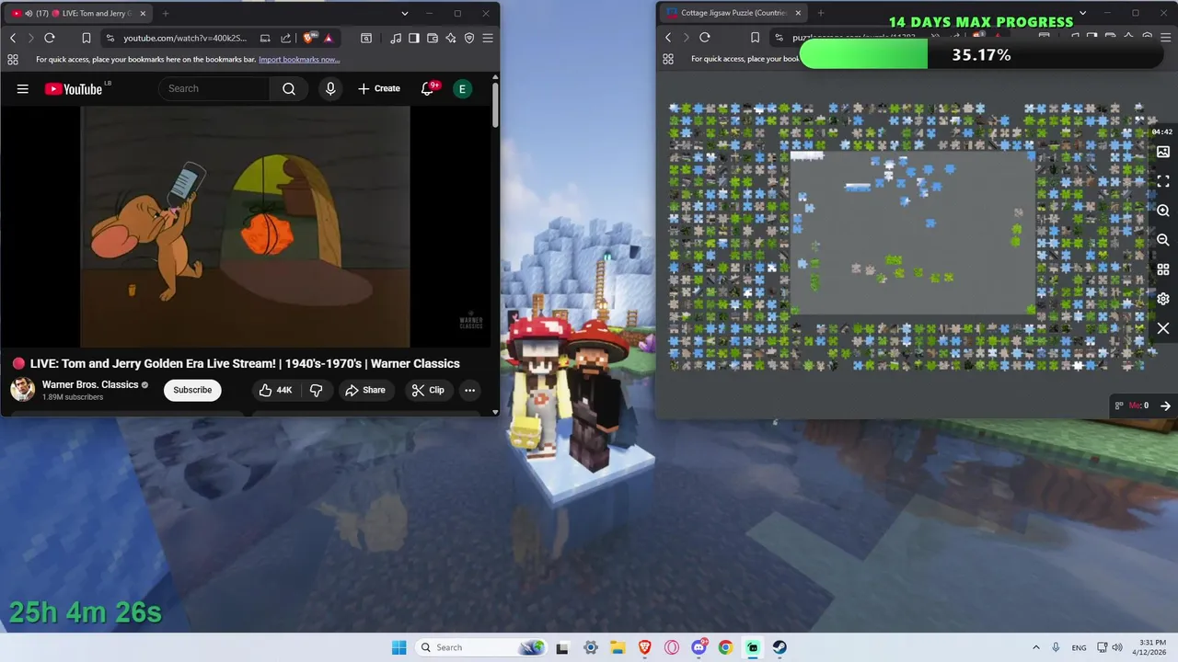Open jigsaw puzzle settings gear
This screenshot has height=662, width=1178.
coord(1163,299)
